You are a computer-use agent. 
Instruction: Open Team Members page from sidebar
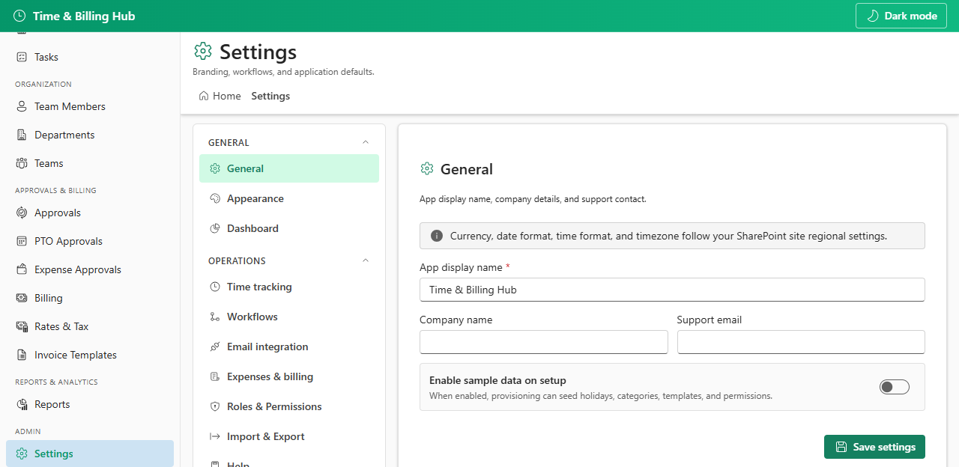pyautogui.click(x=90, y=106)
